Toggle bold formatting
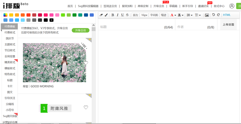Screen dimensions: 241x124 click(x=113, y=15)
